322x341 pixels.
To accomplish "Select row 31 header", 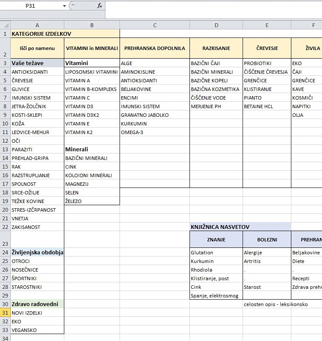I will pos(5,313).
